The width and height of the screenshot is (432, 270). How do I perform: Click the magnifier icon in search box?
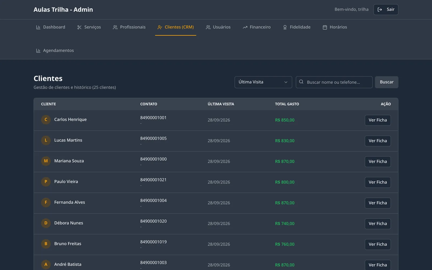(301, 82)
